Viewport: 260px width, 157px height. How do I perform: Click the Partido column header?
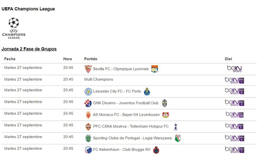(x=91, y=59)
